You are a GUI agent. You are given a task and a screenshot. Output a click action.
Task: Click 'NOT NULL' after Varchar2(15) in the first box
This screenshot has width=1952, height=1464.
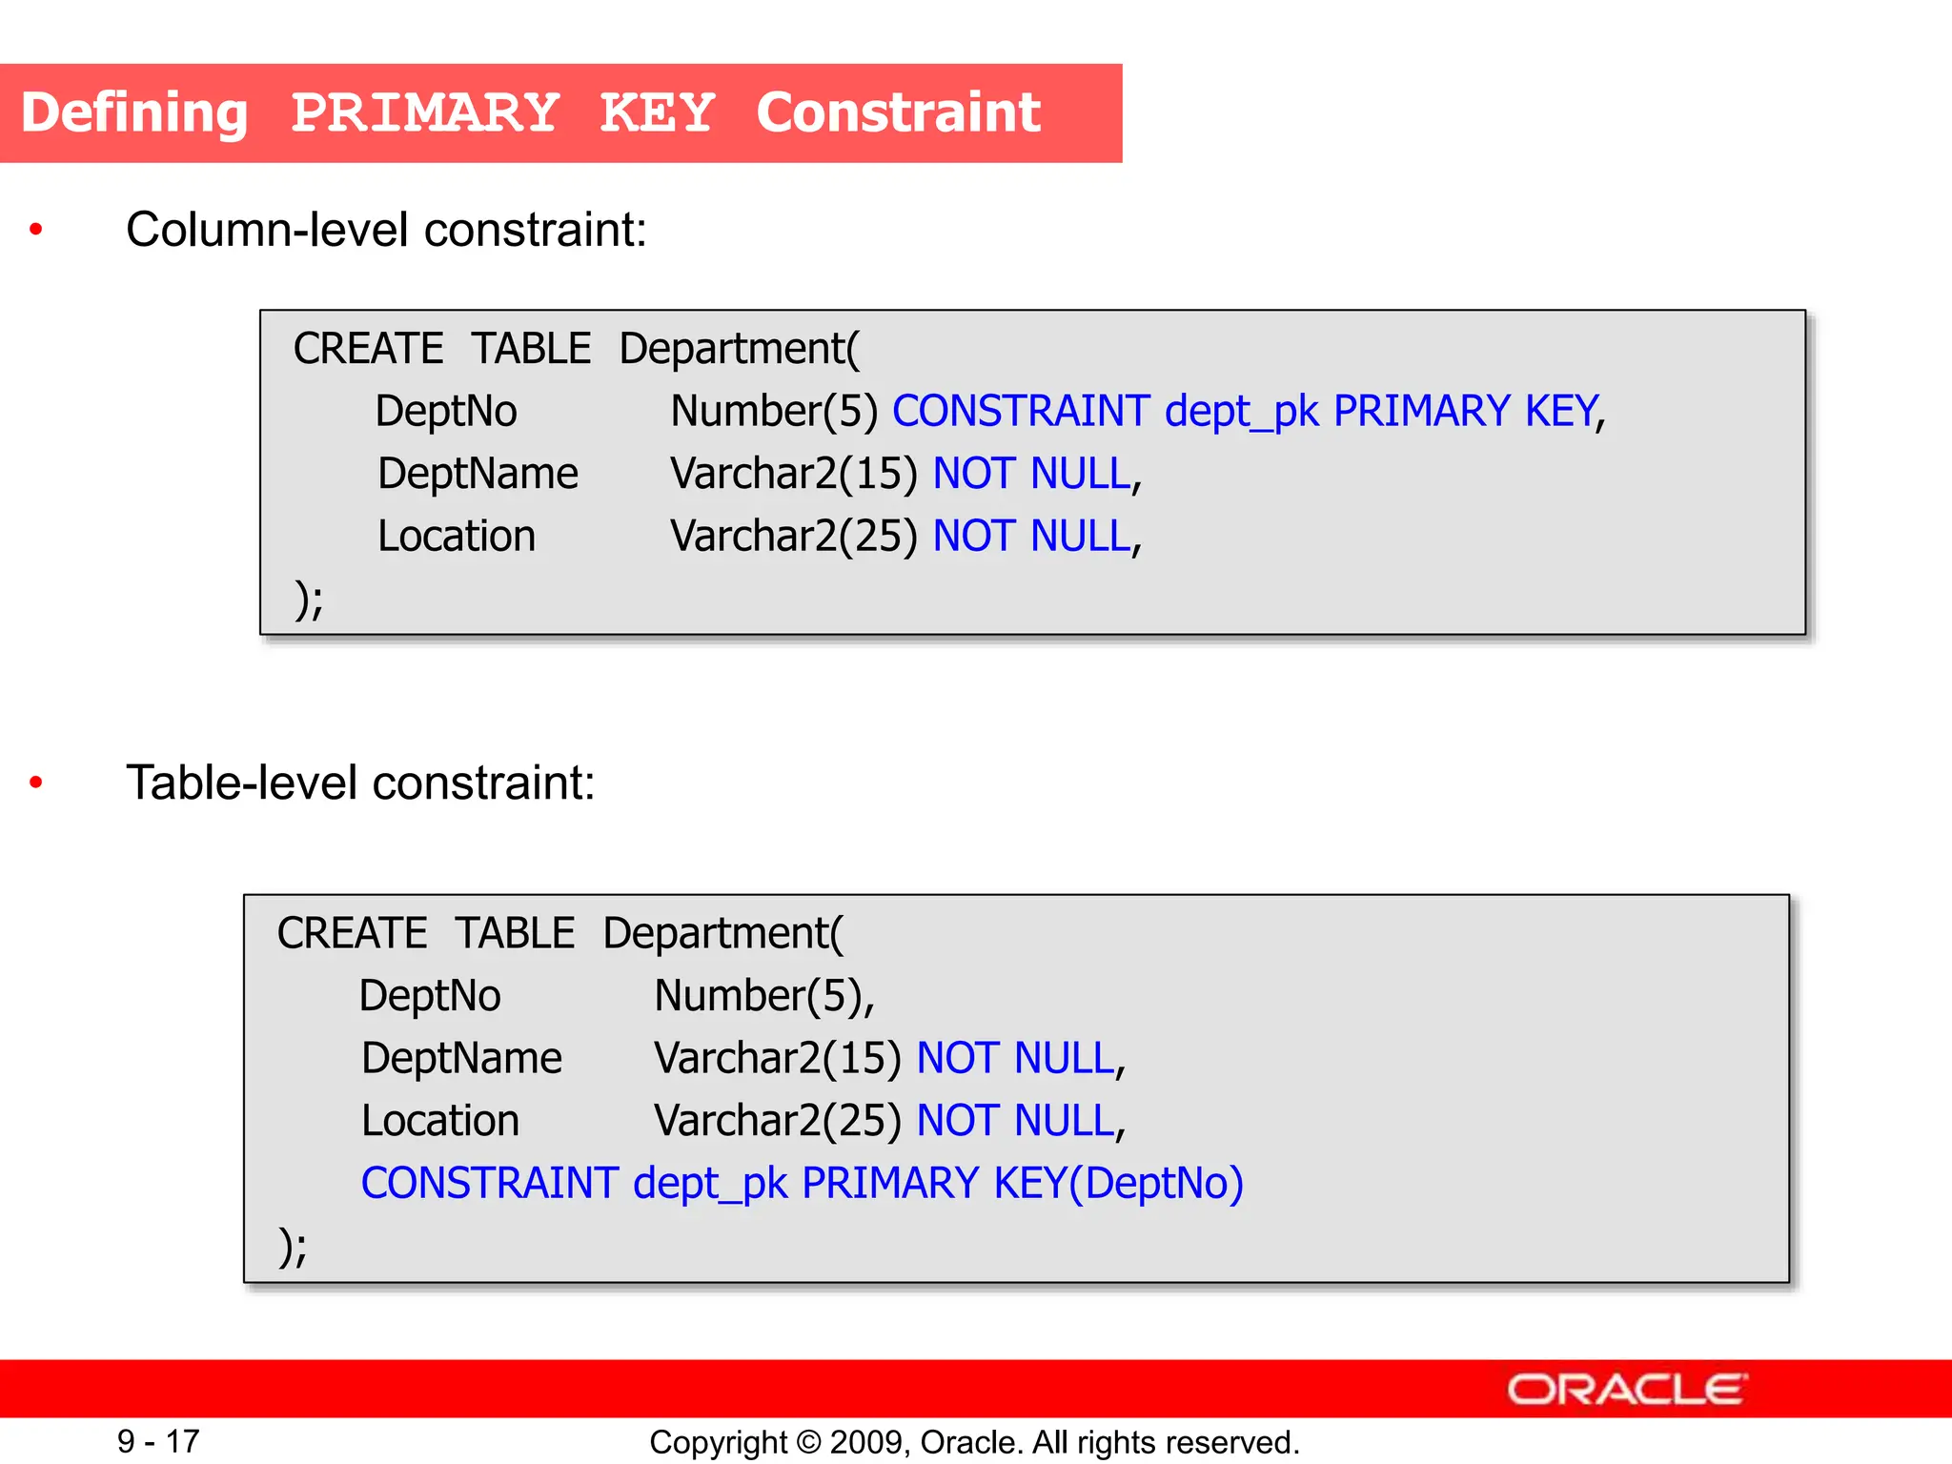(x=1031, y=474)
